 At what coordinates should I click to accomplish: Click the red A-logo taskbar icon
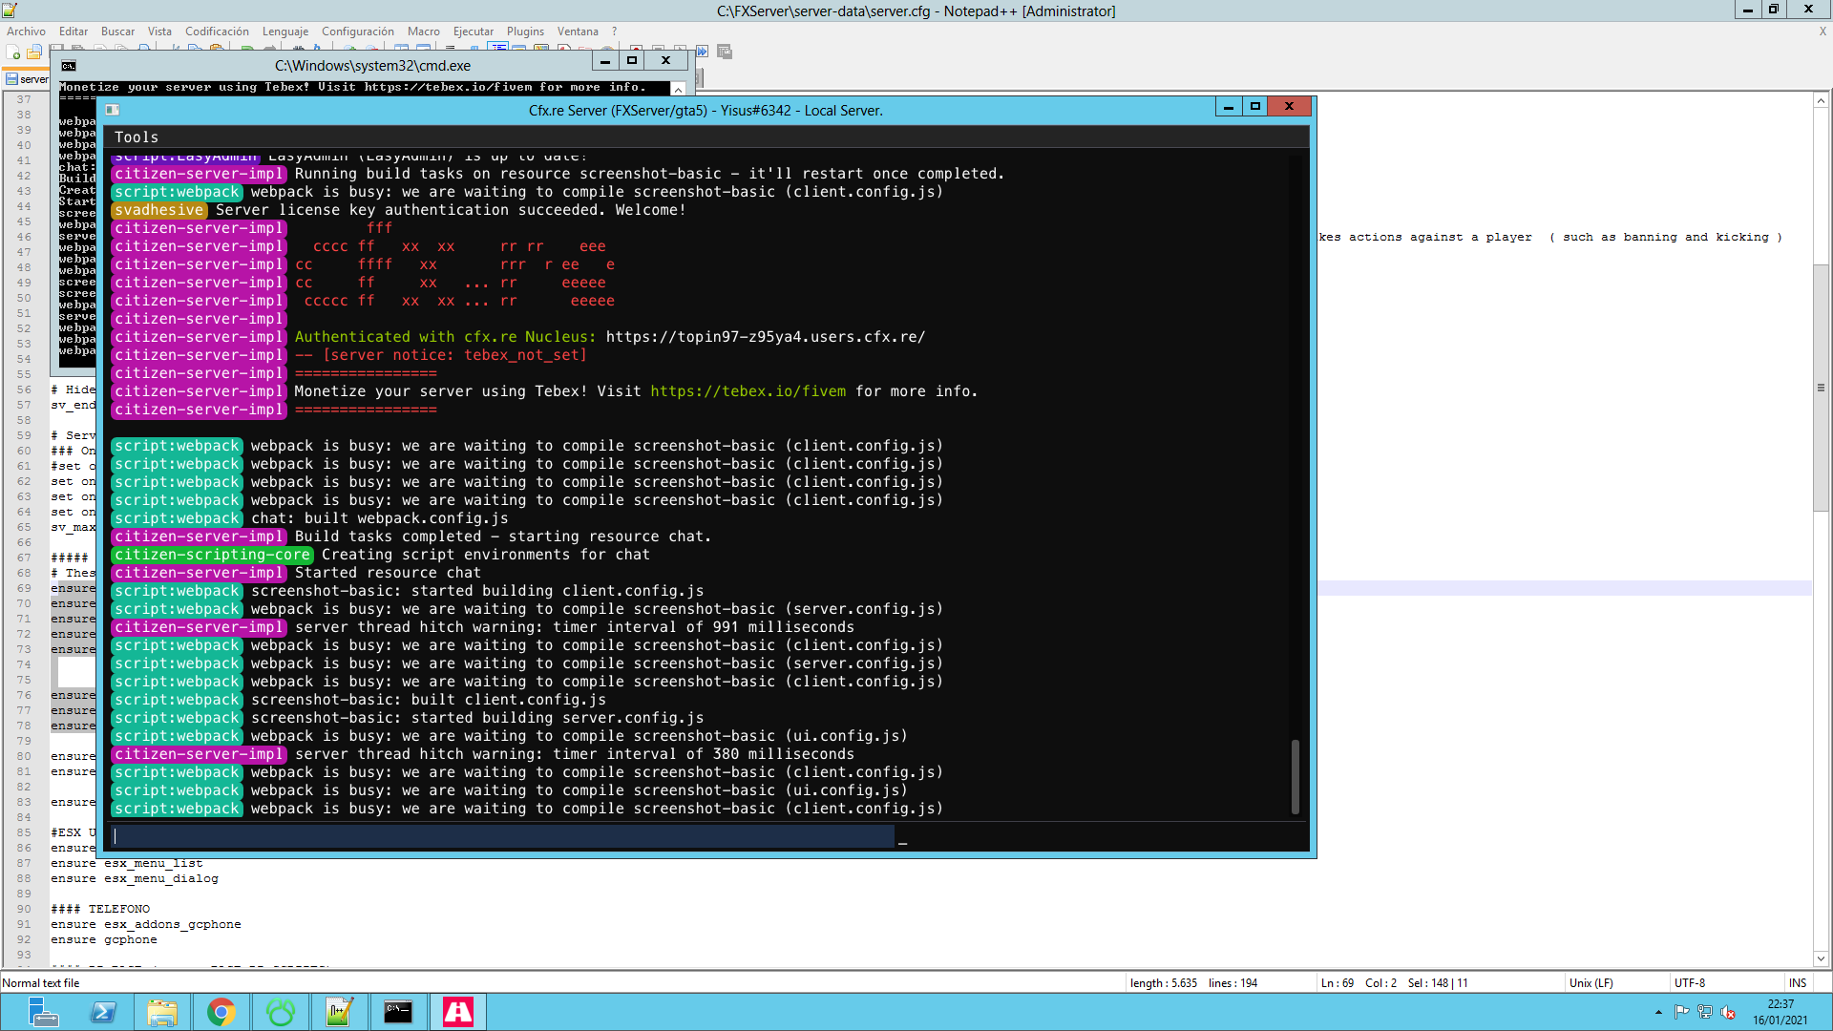(x=458, y=1012)
